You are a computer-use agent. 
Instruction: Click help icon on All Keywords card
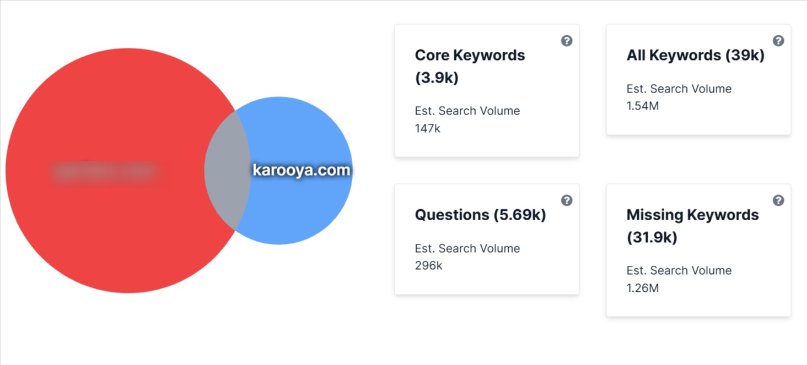click(778, 41)
